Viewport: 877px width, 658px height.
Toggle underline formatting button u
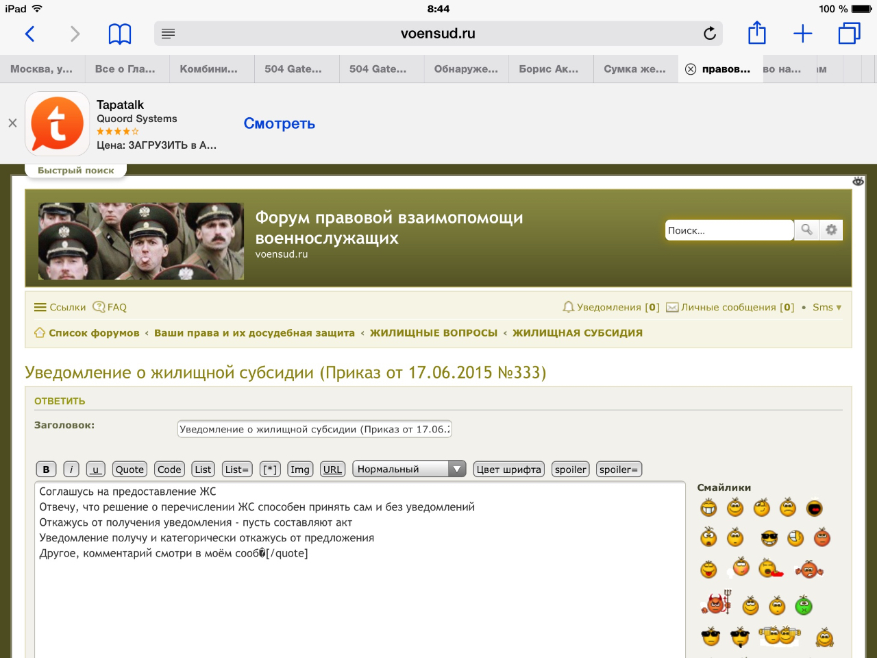[x=96, y=470]
